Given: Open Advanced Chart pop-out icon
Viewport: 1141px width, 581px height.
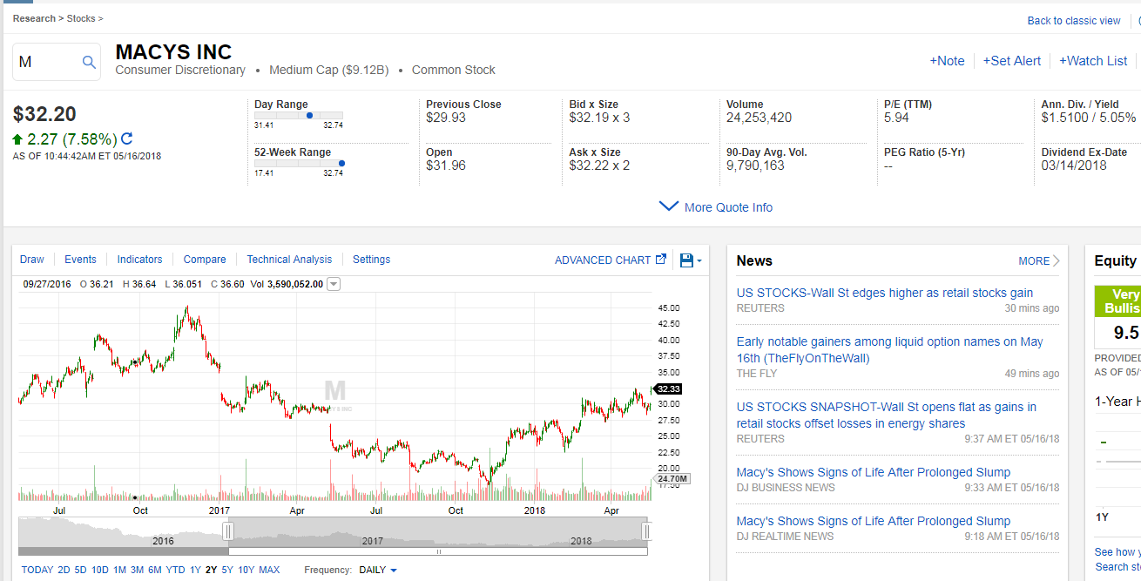Looking at the screenshot, I should point(661,260).
